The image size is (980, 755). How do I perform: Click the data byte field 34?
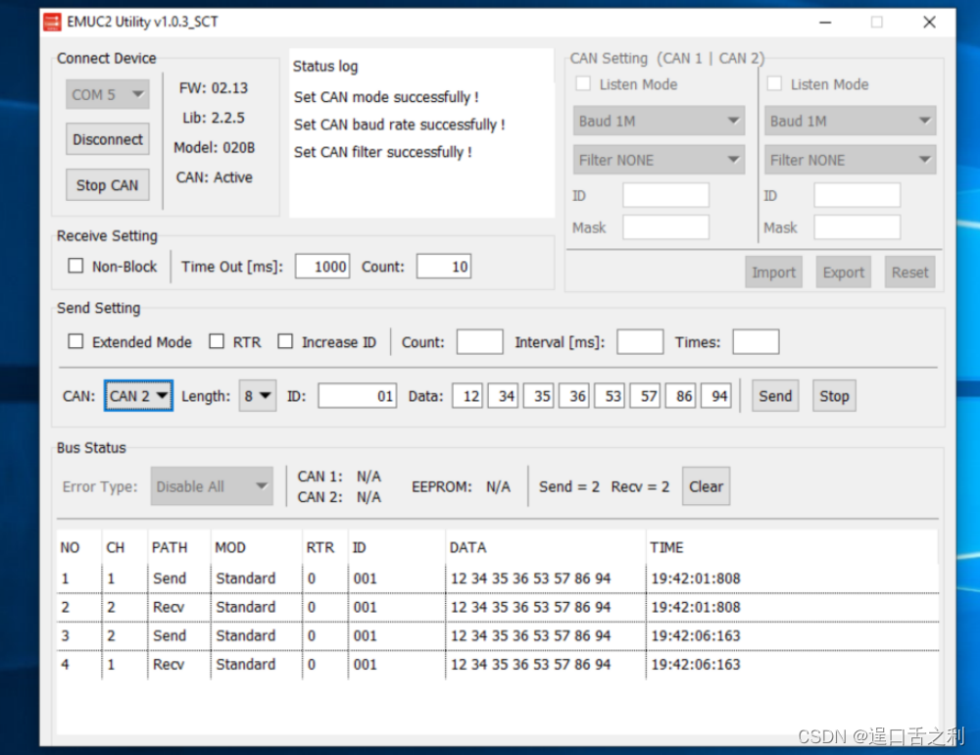(503, 396)
